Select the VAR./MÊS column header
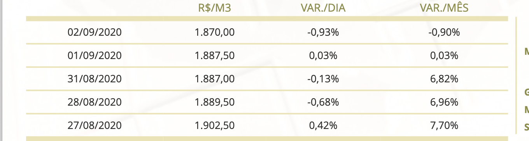 [444, 8]
